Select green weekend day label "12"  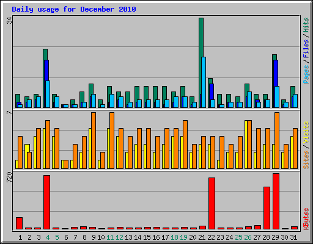119,237
